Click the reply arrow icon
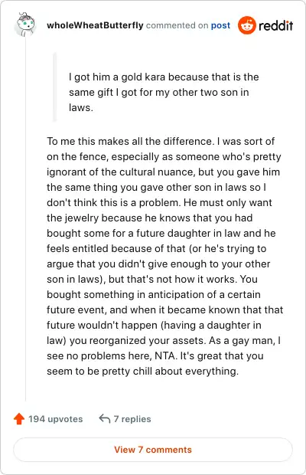The width and height of the screenshot is (306, 475). coord(105,418)
